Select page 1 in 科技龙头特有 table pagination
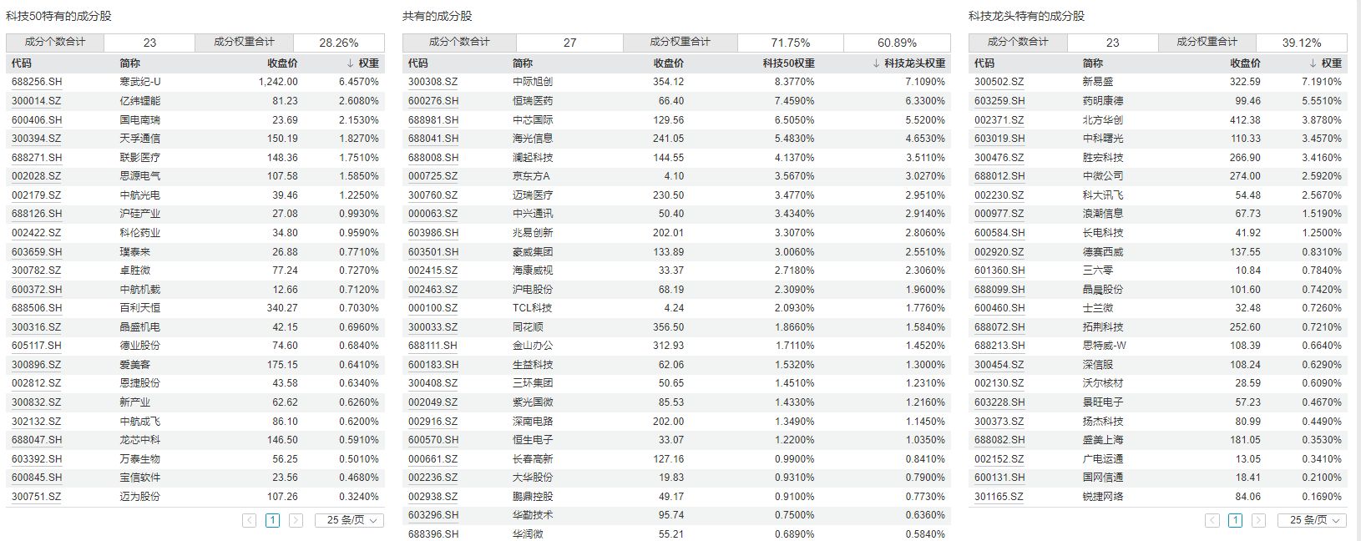Screen dimensions: 1361x541 (x=1235, y=520)
